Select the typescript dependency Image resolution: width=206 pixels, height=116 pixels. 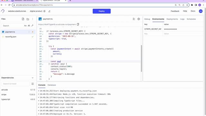click(18, 100)
